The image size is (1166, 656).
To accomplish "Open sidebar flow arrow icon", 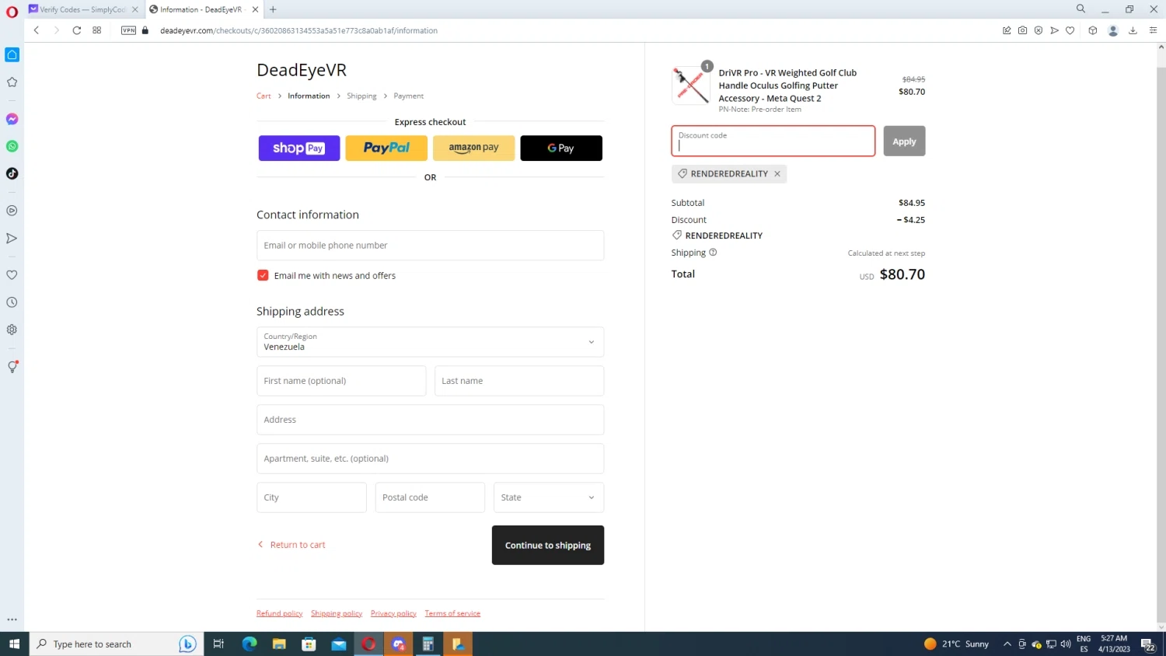I will tap(12, 239).
